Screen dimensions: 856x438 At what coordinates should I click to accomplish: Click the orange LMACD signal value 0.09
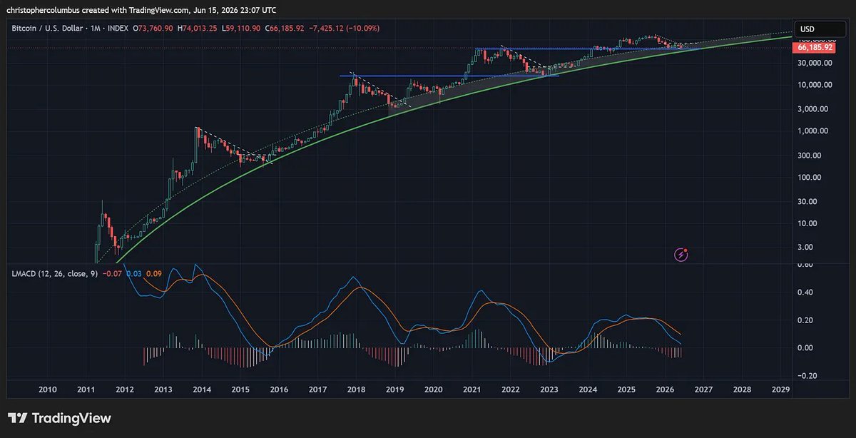(x=154, y=273)
